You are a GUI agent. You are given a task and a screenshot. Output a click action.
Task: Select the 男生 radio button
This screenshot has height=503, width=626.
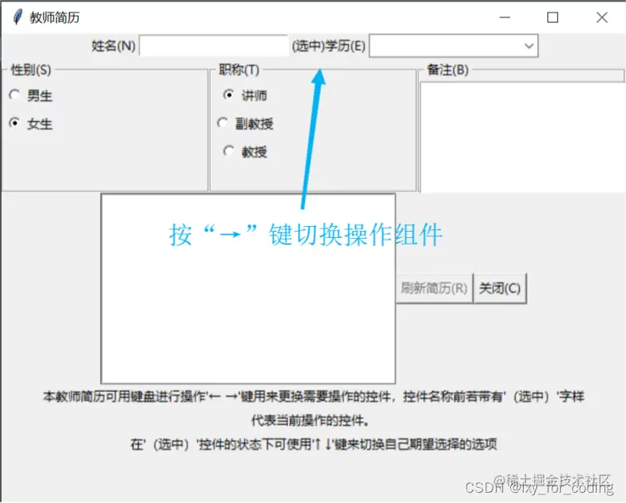coord(15,95)
